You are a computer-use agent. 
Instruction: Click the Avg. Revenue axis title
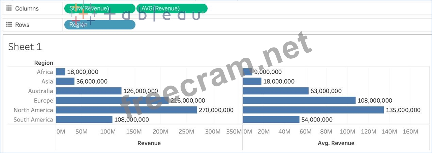click(x=336, y=143)
